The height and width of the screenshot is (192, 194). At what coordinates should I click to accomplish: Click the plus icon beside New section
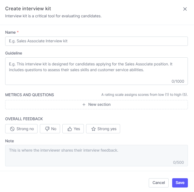tap(84, 104)
